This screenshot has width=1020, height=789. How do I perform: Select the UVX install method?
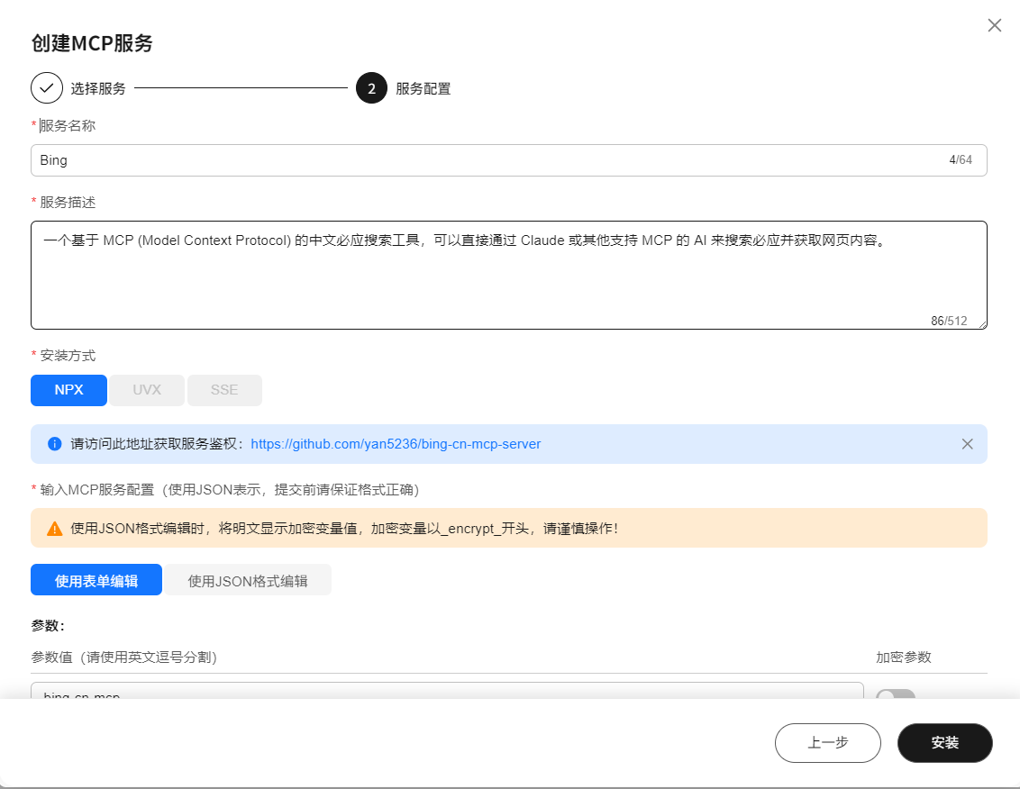click(x=146, y=390)
